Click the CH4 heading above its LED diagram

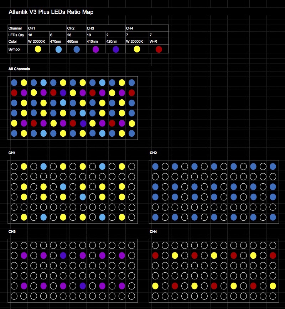153,231
